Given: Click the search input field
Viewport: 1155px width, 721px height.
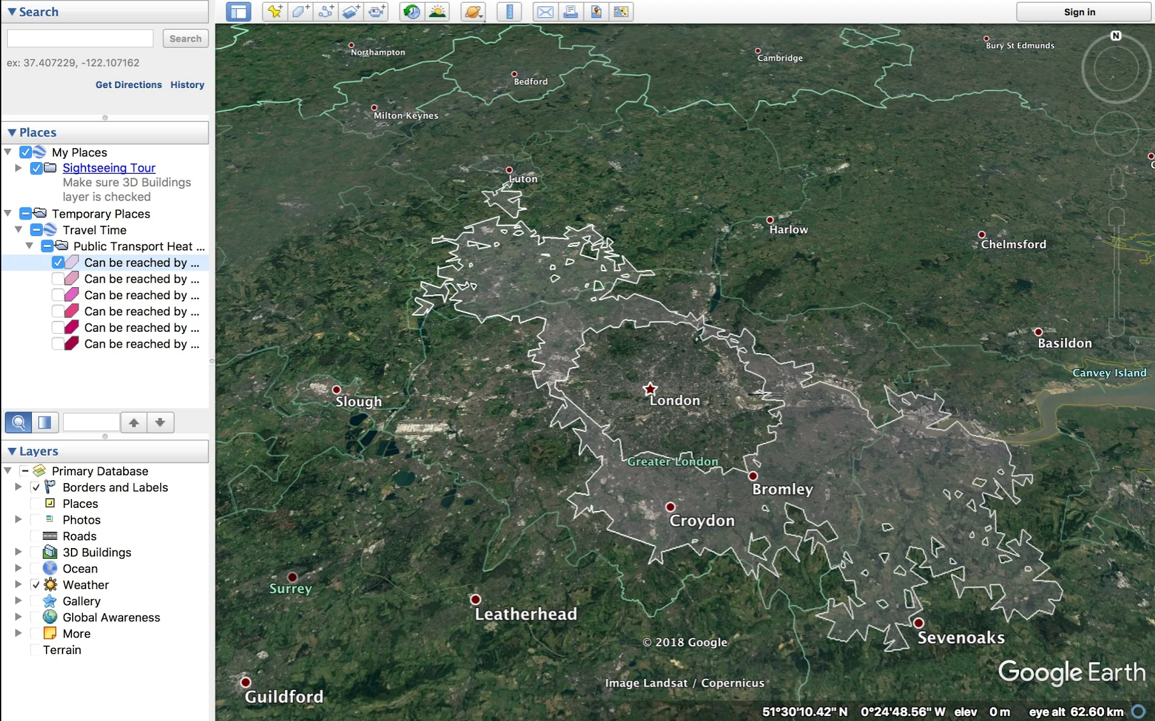Looking at the screenshot, I should [80, 38].
